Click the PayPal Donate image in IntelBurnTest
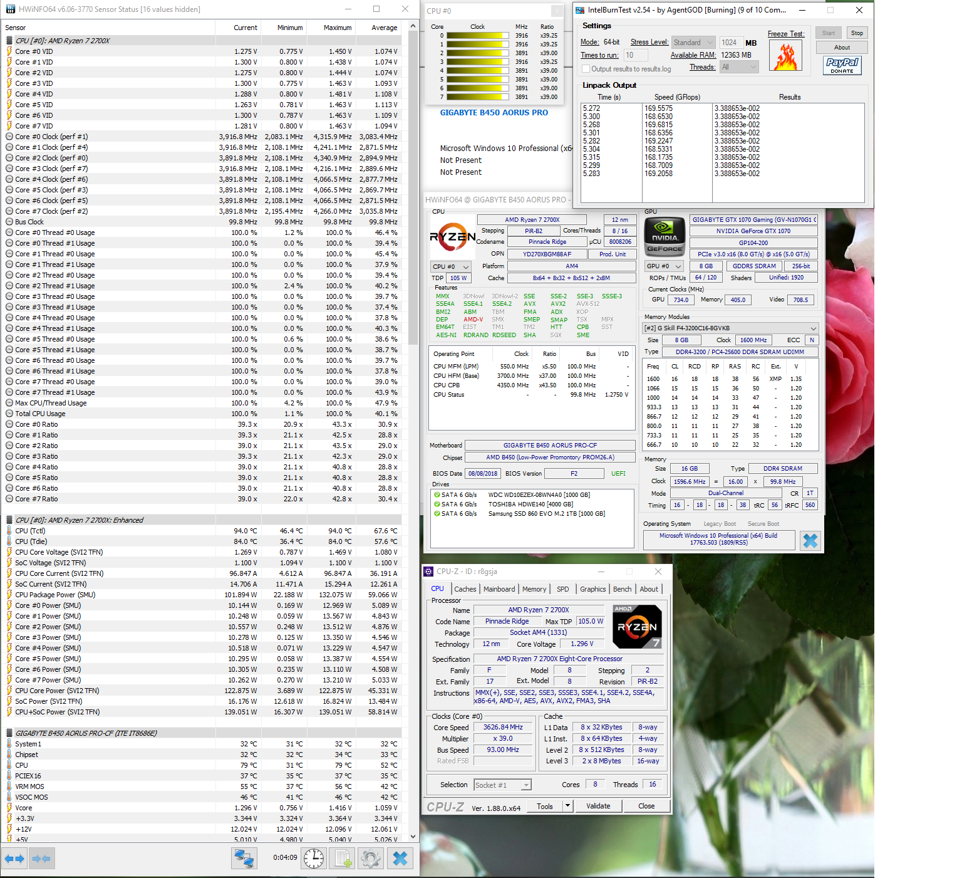 coord(842,65)
